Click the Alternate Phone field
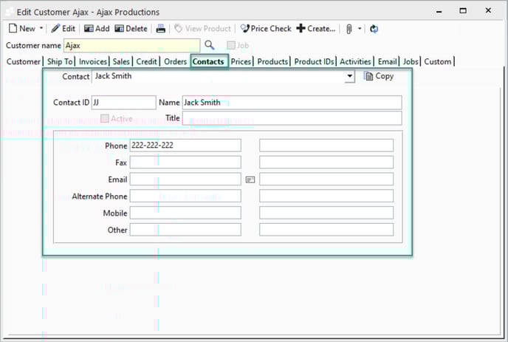This screenshot has height=342, width=508. 185,196
